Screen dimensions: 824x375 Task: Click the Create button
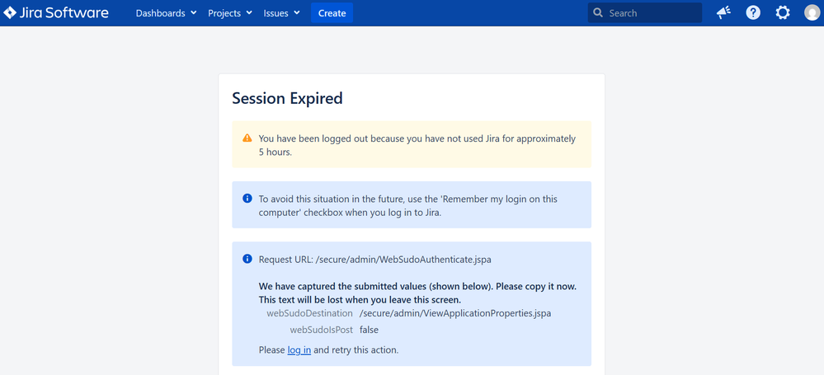(x=332, y=13)
